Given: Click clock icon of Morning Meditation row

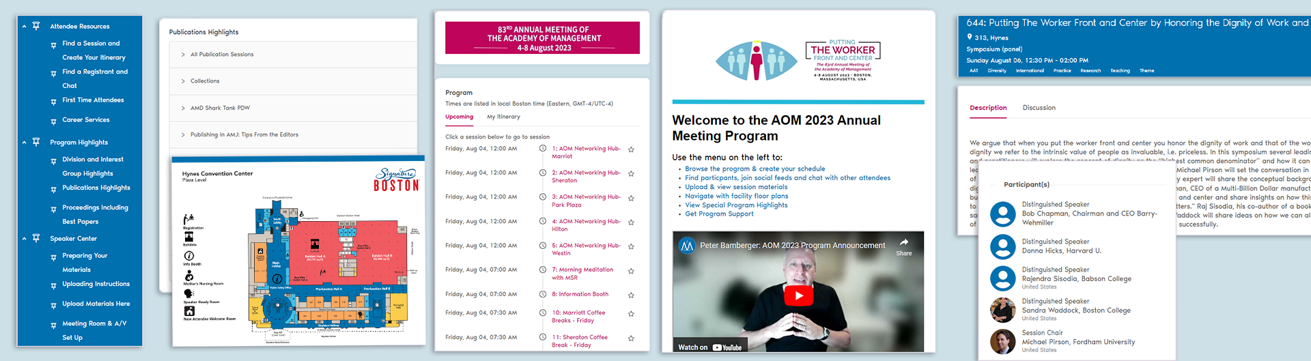Looking at the screenshot, I should (x=543, y=270).
